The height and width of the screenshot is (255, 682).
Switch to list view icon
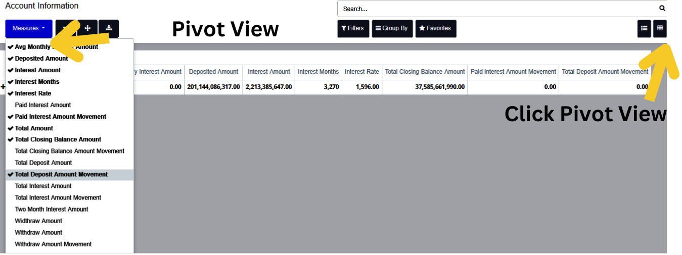point(644,29)
